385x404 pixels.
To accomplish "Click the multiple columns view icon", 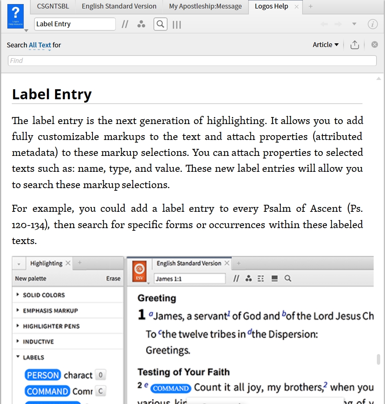I will click(177, 25).
